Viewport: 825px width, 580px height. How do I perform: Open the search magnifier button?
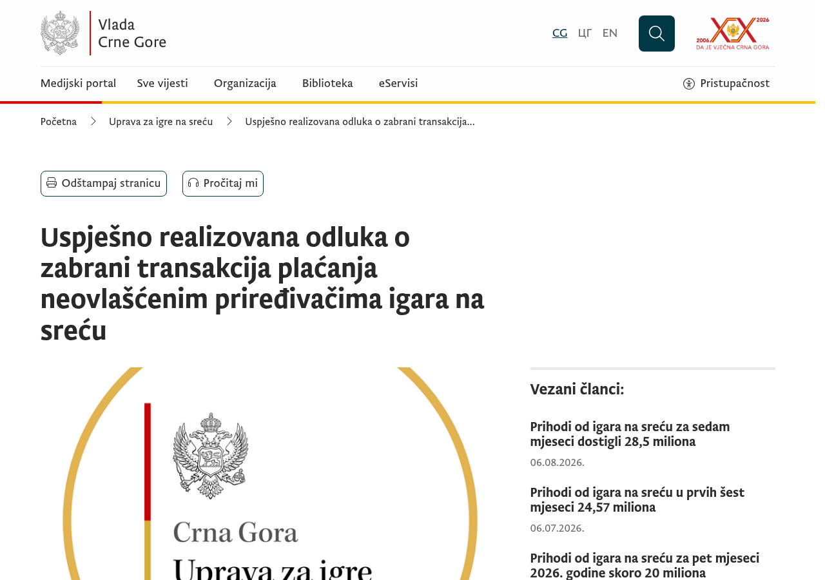click(657, 34)
